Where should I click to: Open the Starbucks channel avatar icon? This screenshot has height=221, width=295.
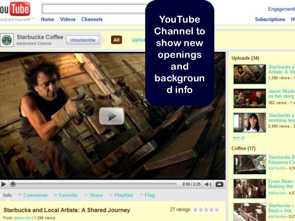tap(7, 40)
